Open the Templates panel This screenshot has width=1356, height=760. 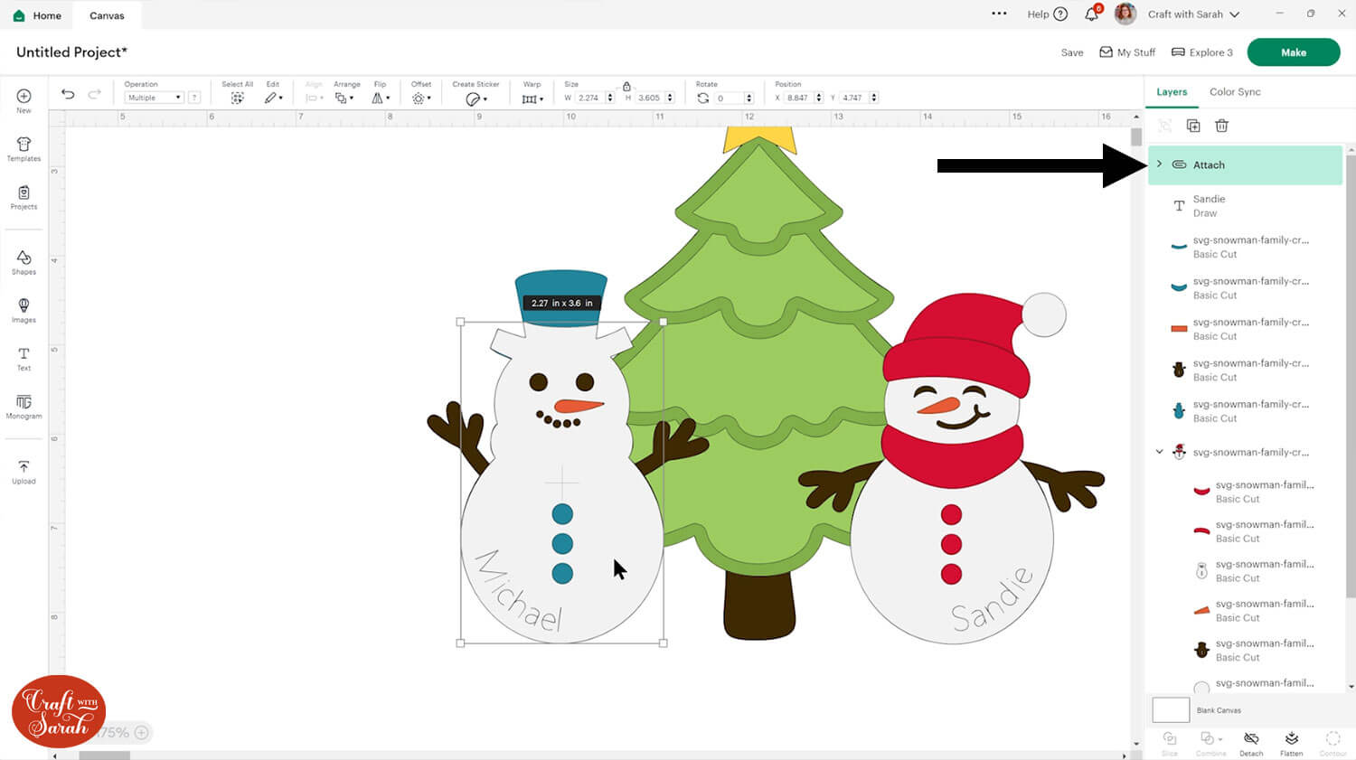(x=24, y=149)
